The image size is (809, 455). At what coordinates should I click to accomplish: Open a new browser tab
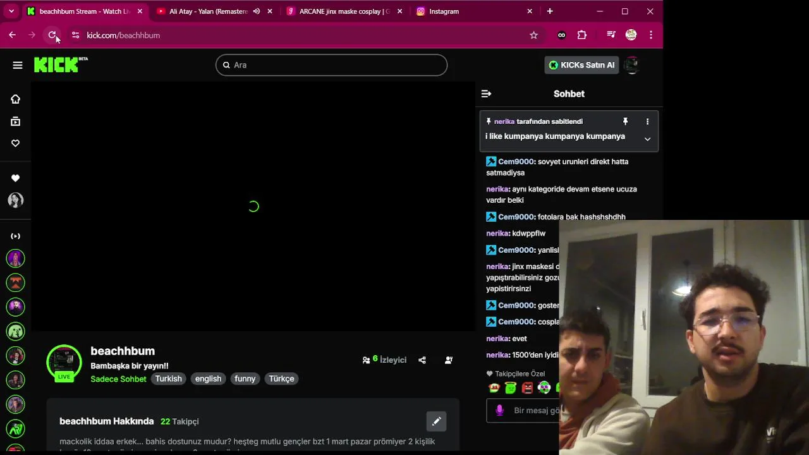[550, 11]
